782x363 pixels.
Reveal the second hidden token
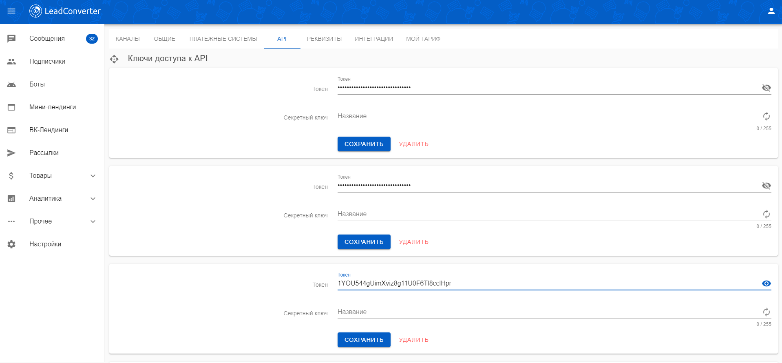point(766,186)
